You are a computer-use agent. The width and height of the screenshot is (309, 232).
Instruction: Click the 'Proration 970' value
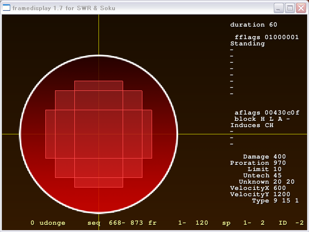(258, 163)
